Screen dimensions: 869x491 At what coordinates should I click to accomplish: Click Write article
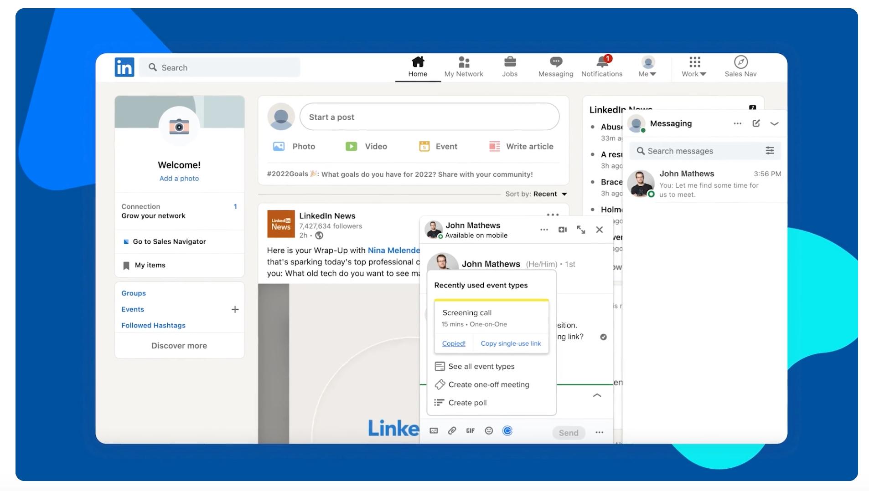521,146
